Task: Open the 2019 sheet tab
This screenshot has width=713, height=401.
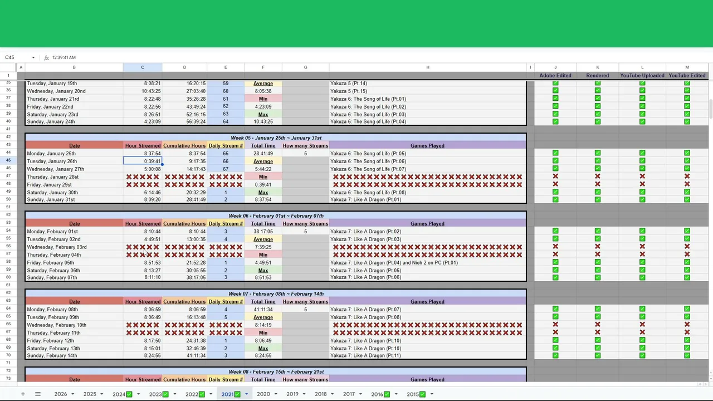Action: (292, 394)
